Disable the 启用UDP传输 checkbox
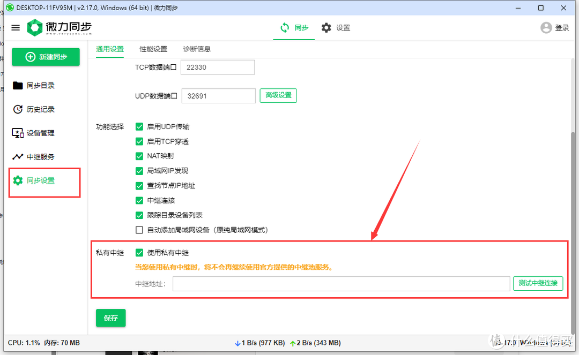This screenshot has height=355, width=579. (x=139, y=126)
